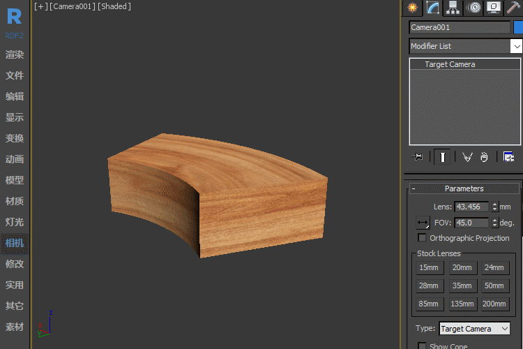Open the Motion panel tab
This screenshot has height=349, width=523.
click(474, 8)
